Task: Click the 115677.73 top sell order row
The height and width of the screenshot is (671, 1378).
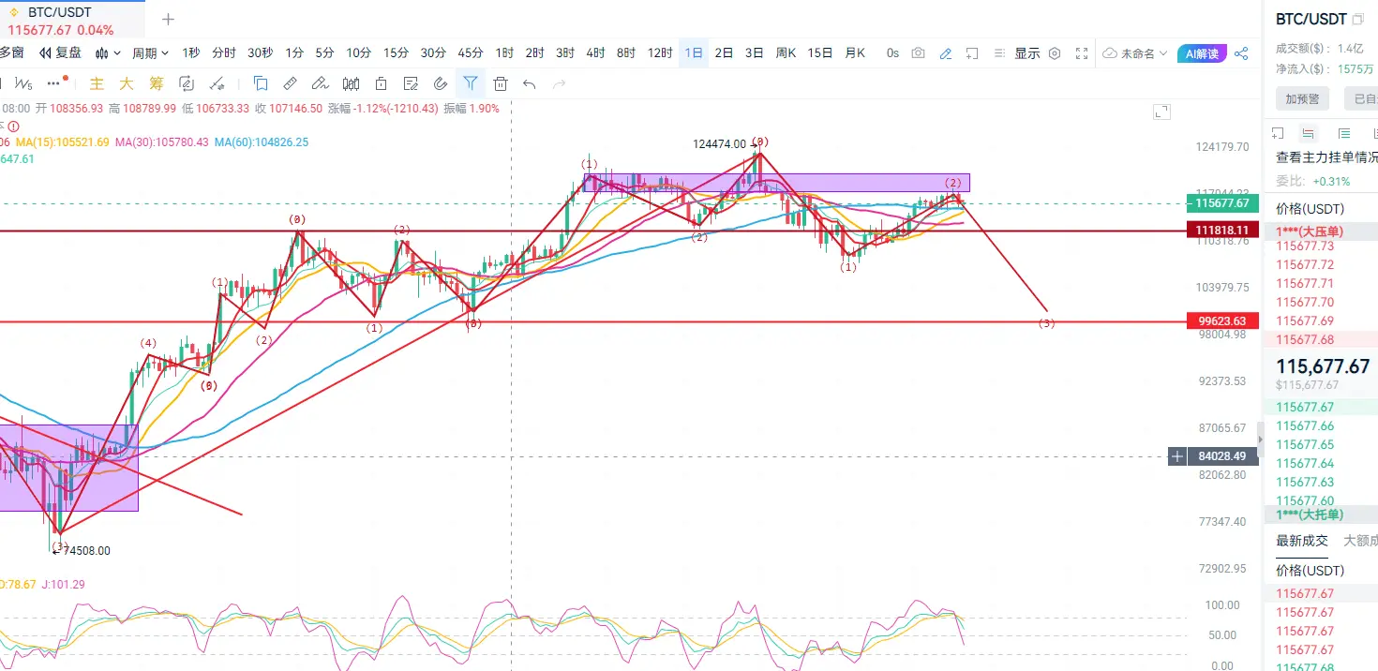Action: tap(1322, 246)
